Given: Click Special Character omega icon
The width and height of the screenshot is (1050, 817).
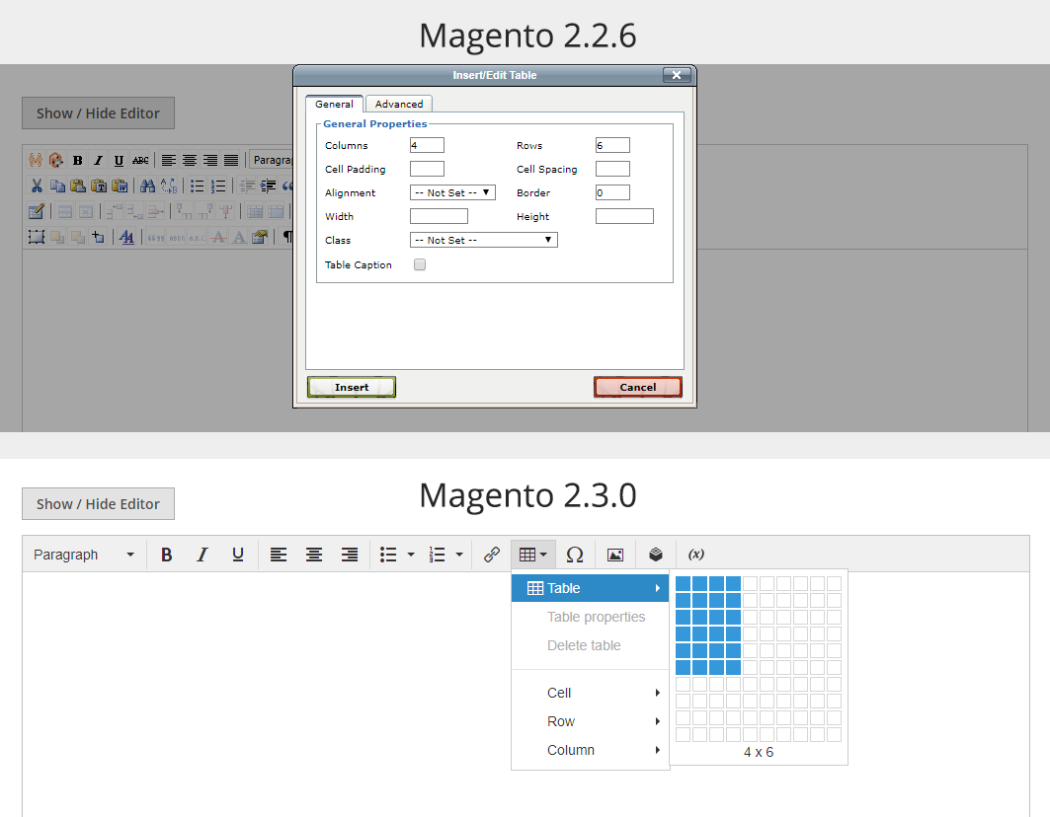Looking at the screenshot, I should pyautogui.click(x=575, y=554).
